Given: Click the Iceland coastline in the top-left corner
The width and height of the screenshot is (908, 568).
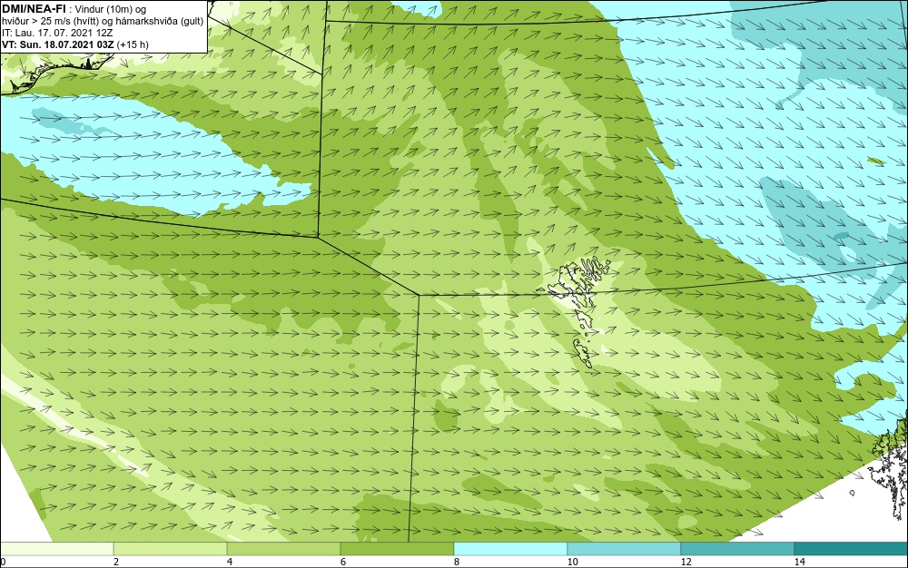Looking at the screenshot, I should pos(55,74).
